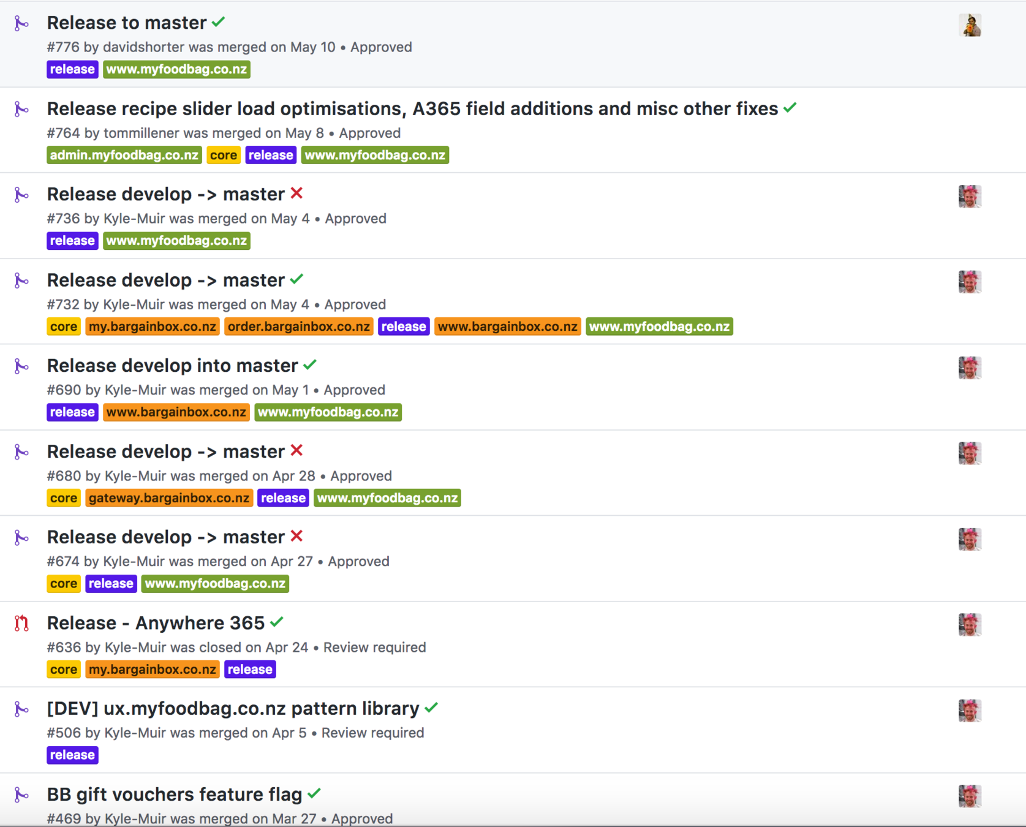Click green check on Release develop into master
Image resolution: width=1026 pixels, height=827 pixels.
(x=310, y=365)
